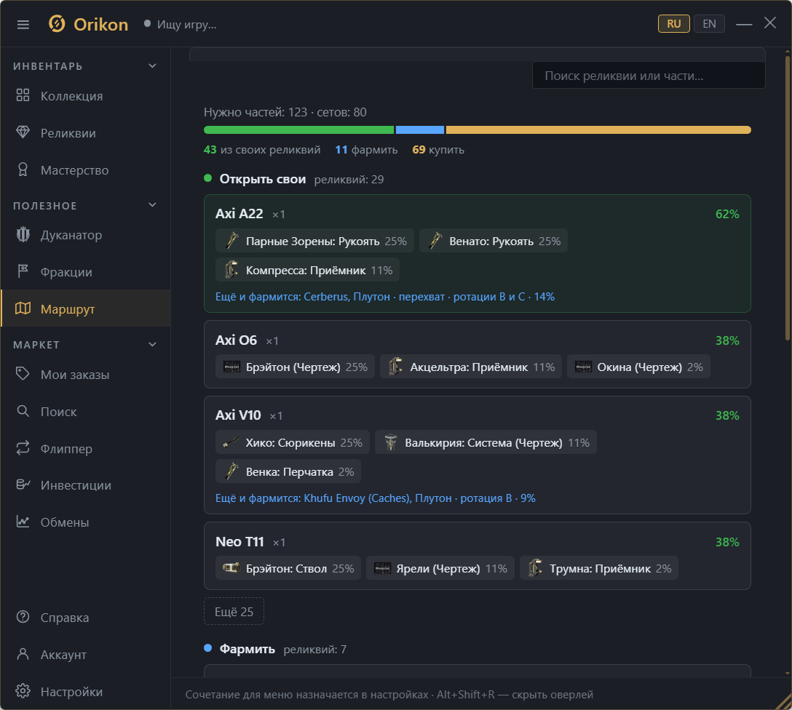Open the Коллекция menu item
This screenshot has width=792, height=710.
[85, 96]
